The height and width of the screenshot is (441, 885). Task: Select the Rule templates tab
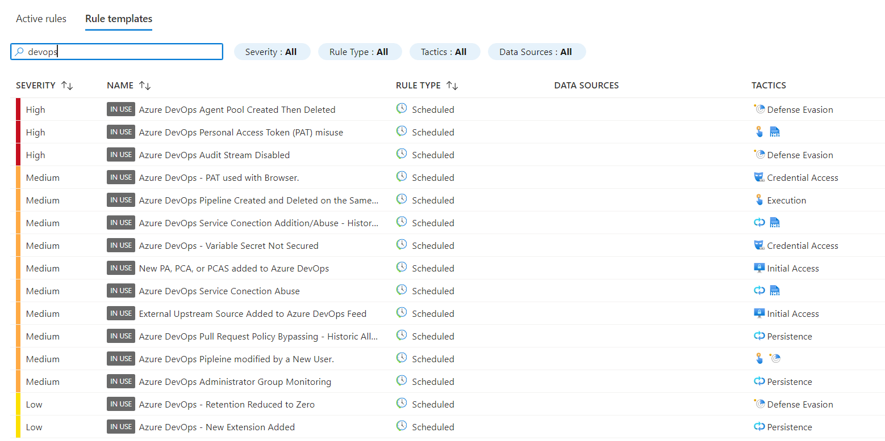119,19
